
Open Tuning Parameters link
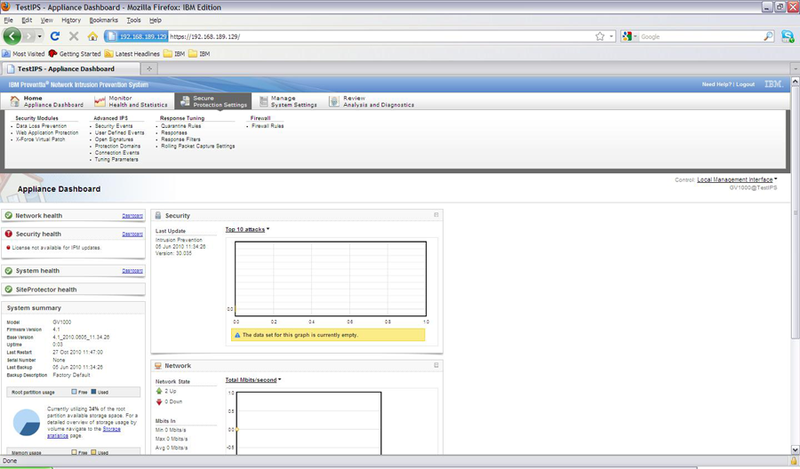tap(116, 160)
